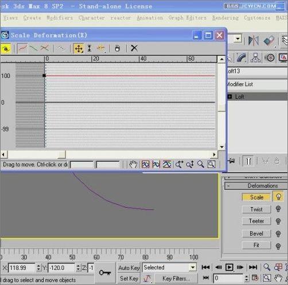Click the Play Animation button
Screen dimensions: 288x285
[229, 267]
